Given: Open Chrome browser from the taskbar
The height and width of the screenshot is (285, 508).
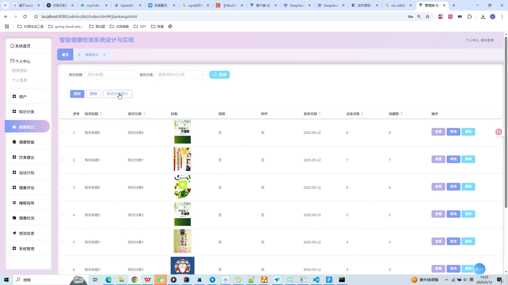Looking at the screenshot, I should click(x=134, y=280).
